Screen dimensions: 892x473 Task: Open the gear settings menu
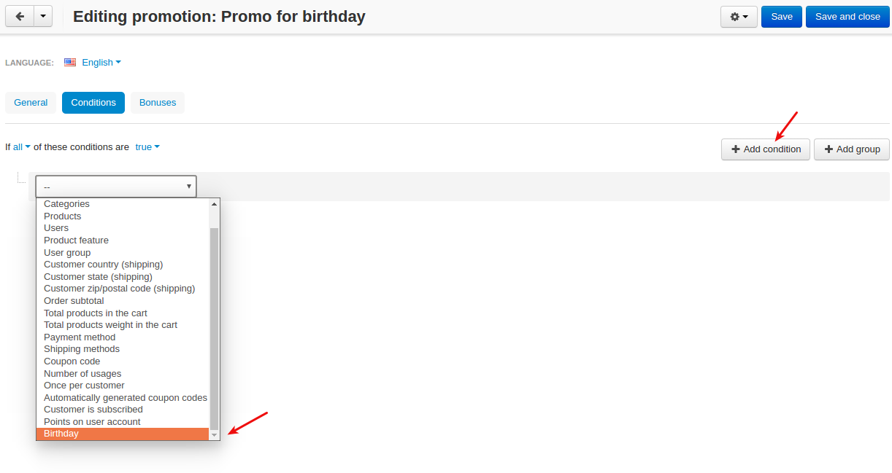pos(739,17)
